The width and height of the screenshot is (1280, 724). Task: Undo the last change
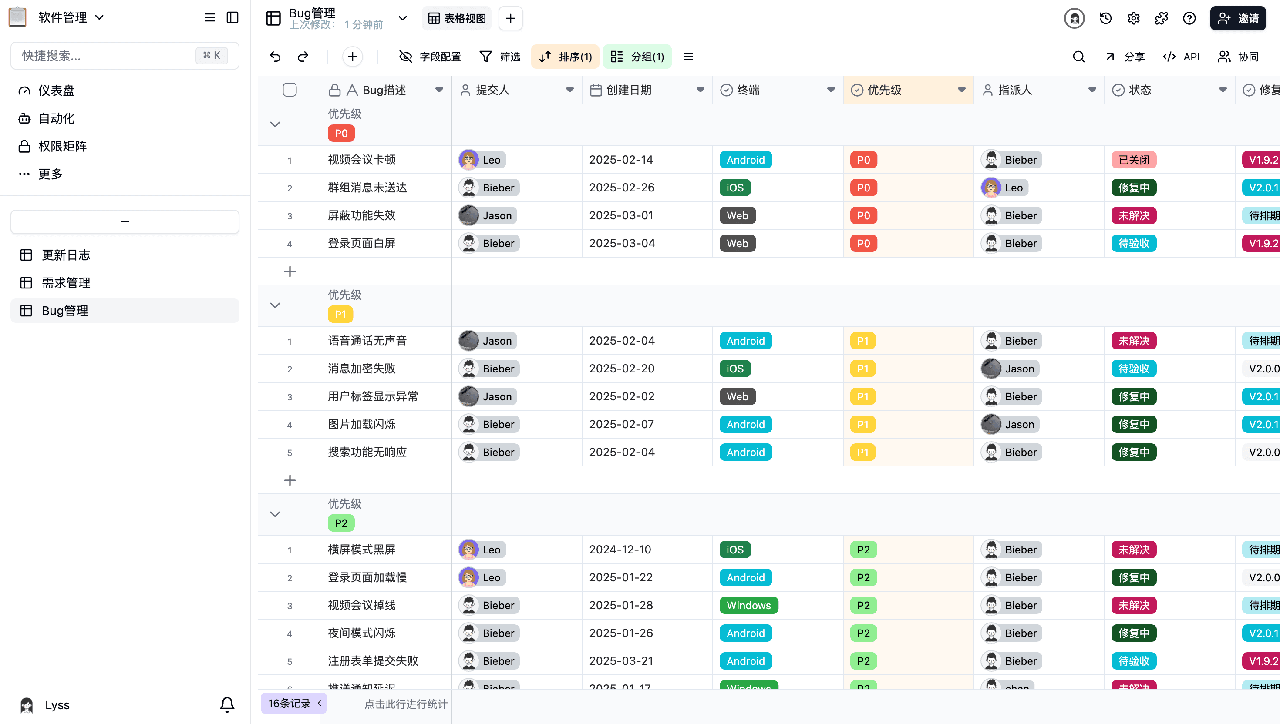click(x=275, y=56)
